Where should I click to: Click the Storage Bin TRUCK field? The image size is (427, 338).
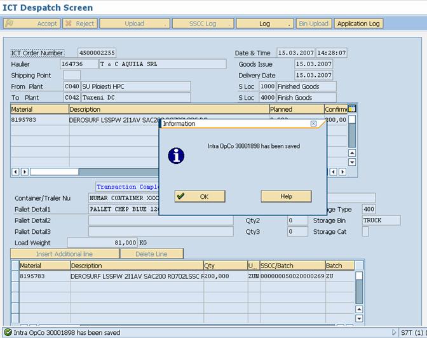click(381, 220)
